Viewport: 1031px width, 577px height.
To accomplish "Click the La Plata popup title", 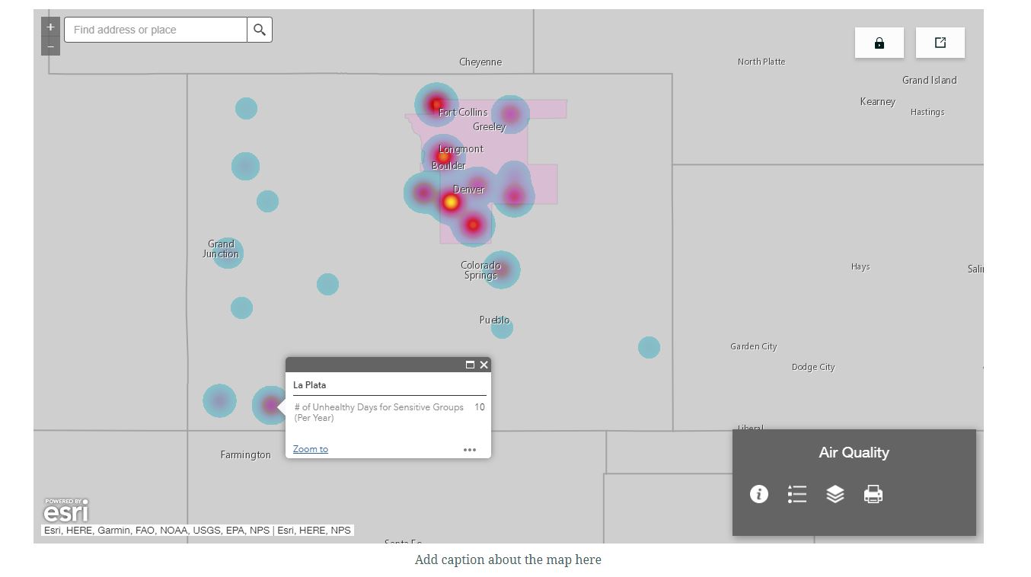I will point(310,385).
